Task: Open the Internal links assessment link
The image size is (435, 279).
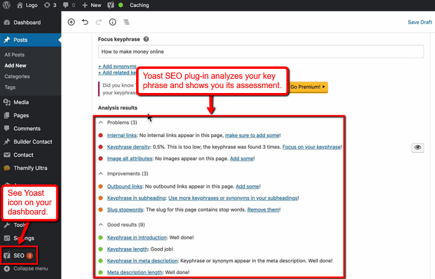Action: pos(122,135)
